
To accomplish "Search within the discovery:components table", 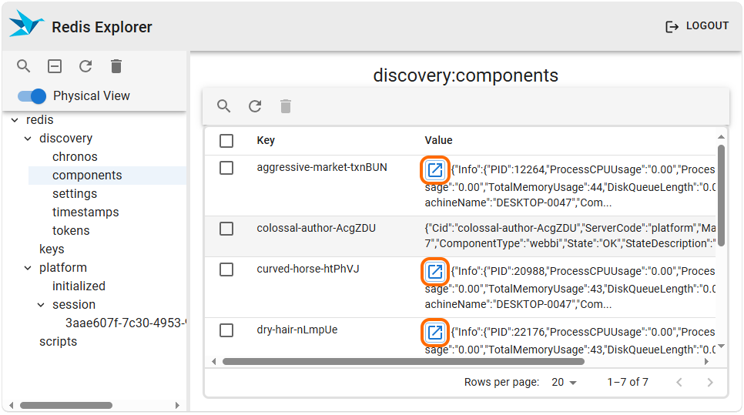I will pos(224,106).
